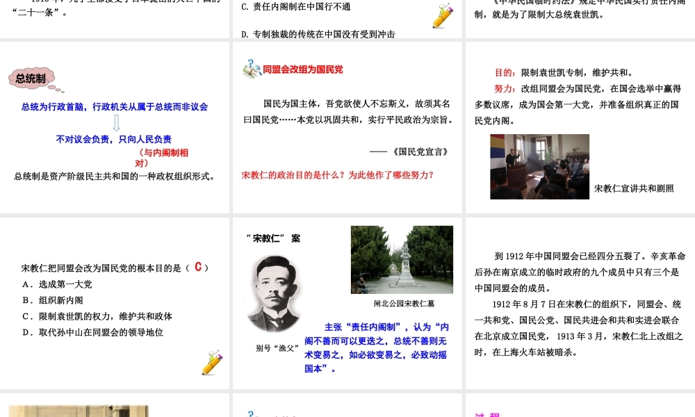Select the caption 宋教仁宣讲共和剧照
Screen dimensions: 695x417
click(x=634, y=189)
